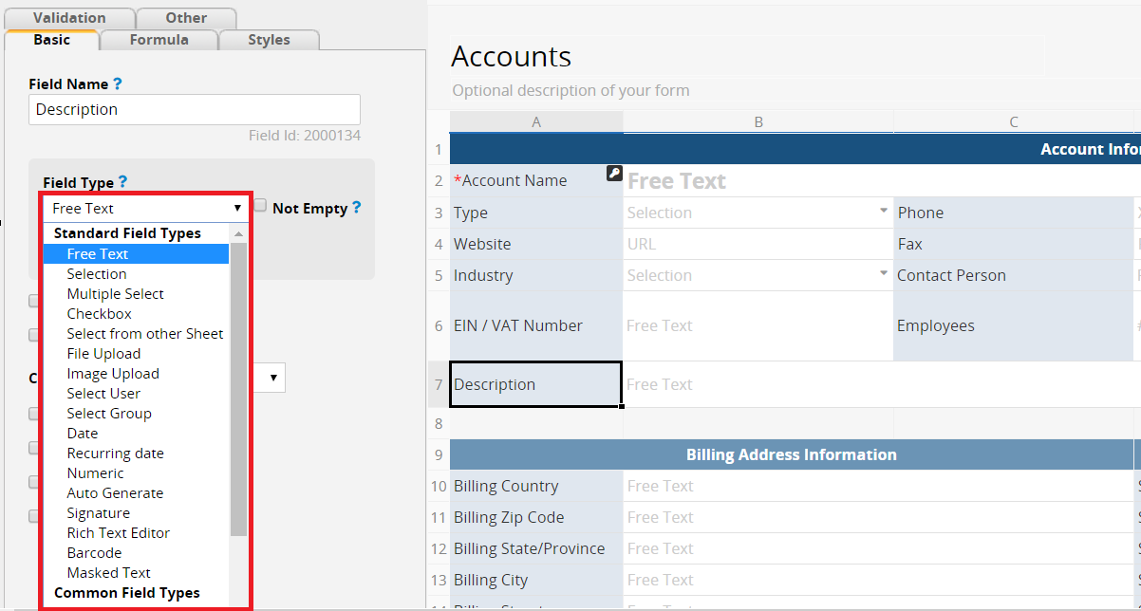Image resolution: width=1141 pixels, height=611 pixels.
Task: Choose Select from other Sheet option
Action: [144, 334]
